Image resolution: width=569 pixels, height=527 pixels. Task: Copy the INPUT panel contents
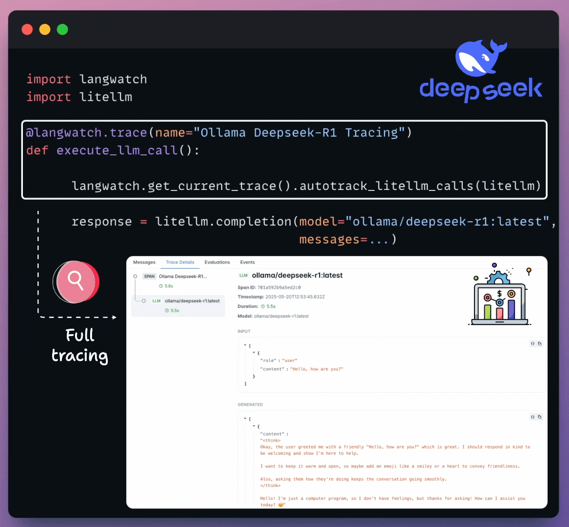click(540, 343)
